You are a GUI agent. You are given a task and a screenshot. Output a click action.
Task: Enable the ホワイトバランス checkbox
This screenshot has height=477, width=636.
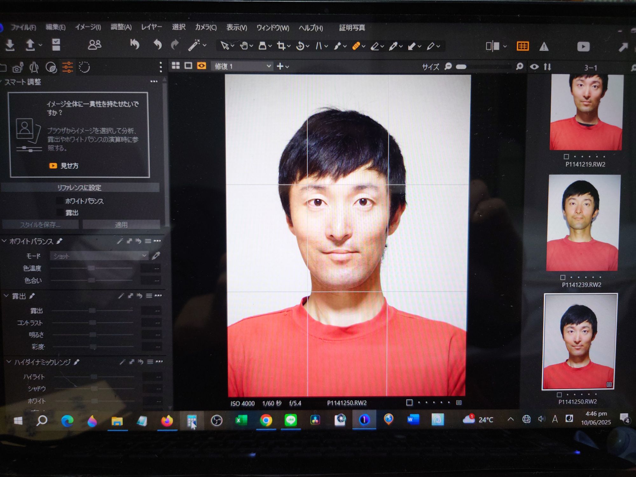[59, 201]
